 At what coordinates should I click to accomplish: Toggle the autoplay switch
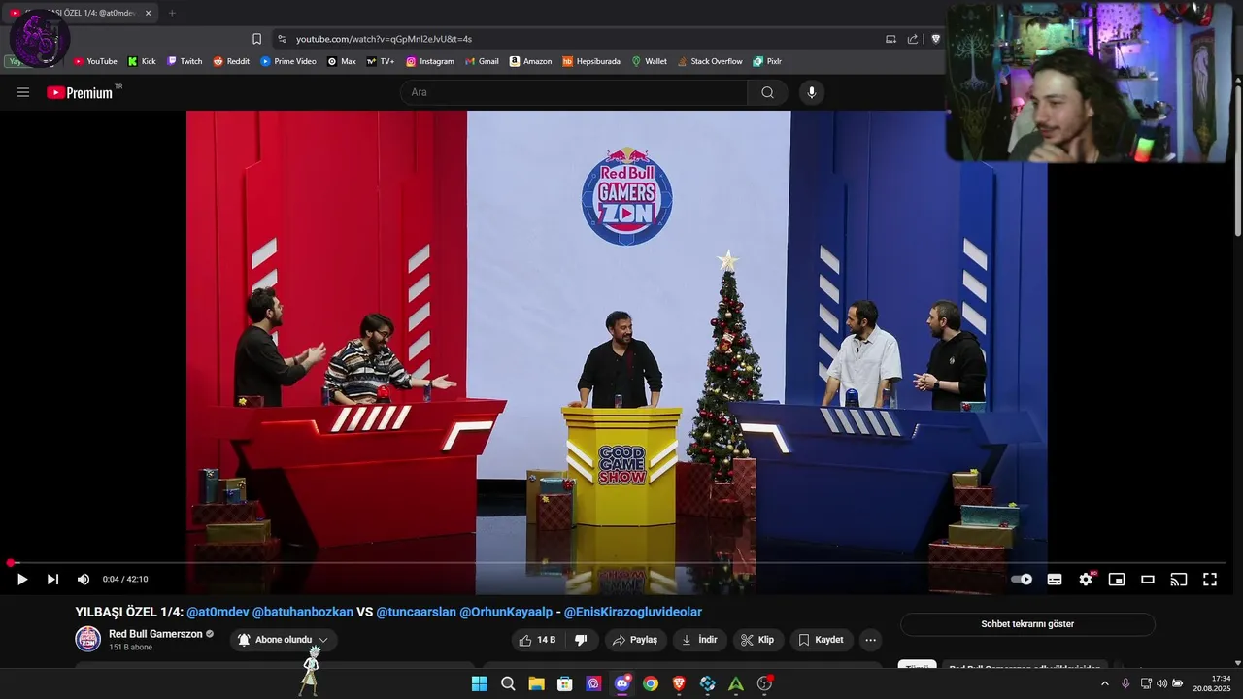(x=1022, y=580)
